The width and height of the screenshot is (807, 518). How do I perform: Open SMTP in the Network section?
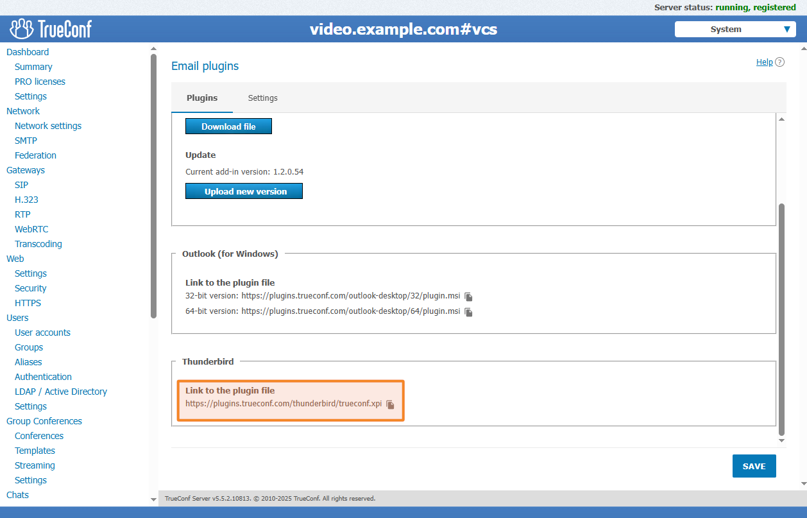click(26, 141)
